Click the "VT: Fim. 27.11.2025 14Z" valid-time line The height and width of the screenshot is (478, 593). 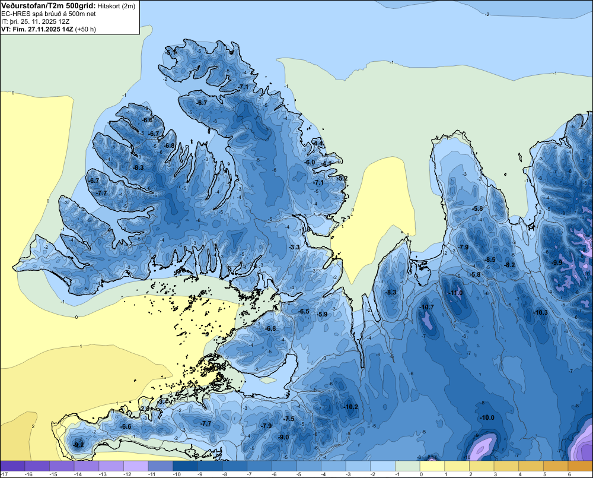tap(38, 29)
